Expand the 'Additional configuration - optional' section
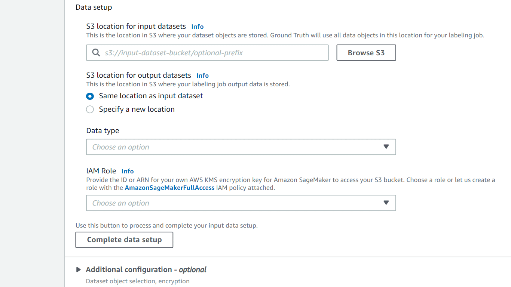 pyautogui.click(x=146, y=269)
